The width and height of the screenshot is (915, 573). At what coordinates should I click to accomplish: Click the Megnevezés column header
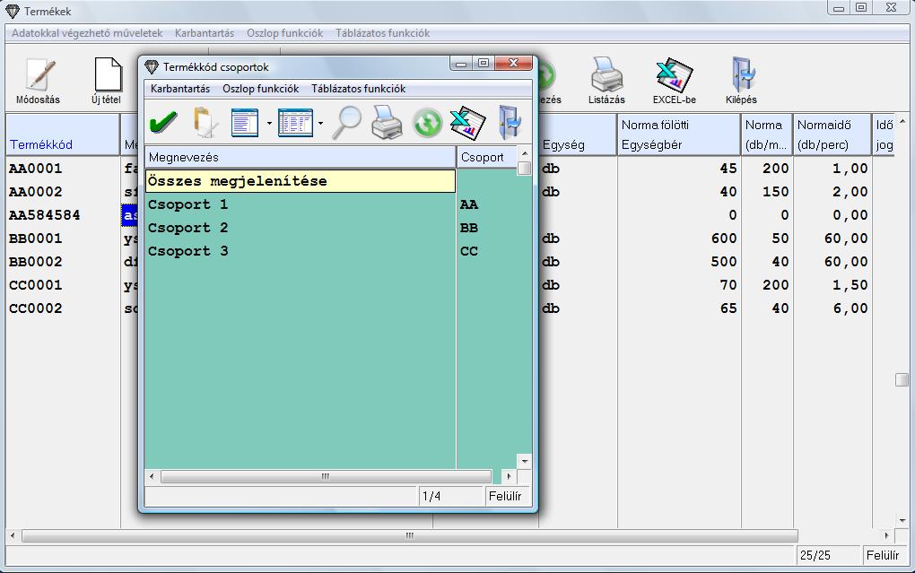pyautogui.click(x=300, y=157)
